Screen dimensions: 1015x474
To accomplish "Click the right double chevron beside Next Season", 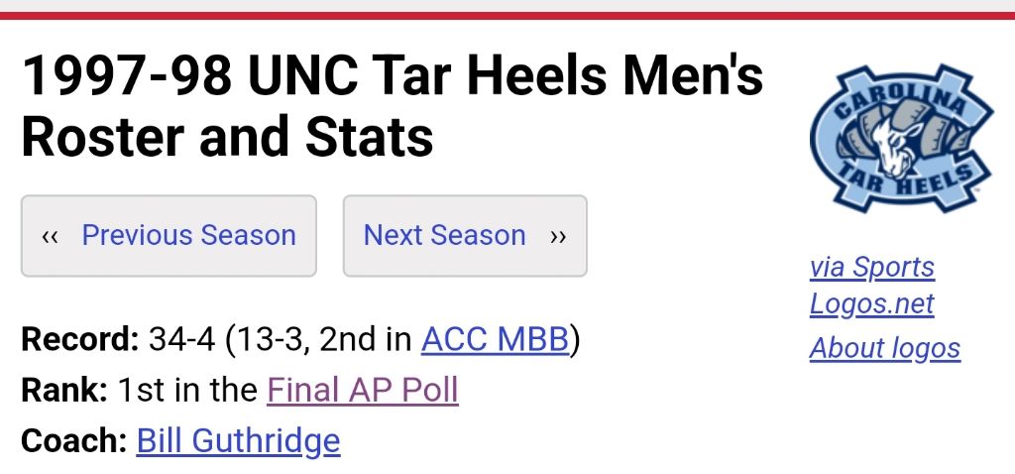I will click(x=558, y=236).
